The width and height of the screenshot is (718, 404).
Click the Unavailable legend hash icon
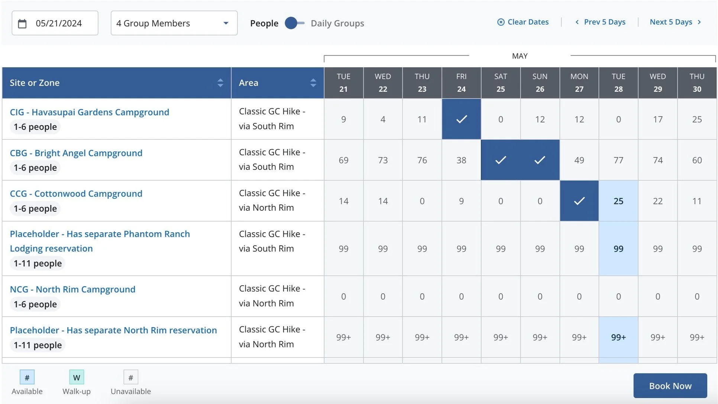click(x=130, y=378)
